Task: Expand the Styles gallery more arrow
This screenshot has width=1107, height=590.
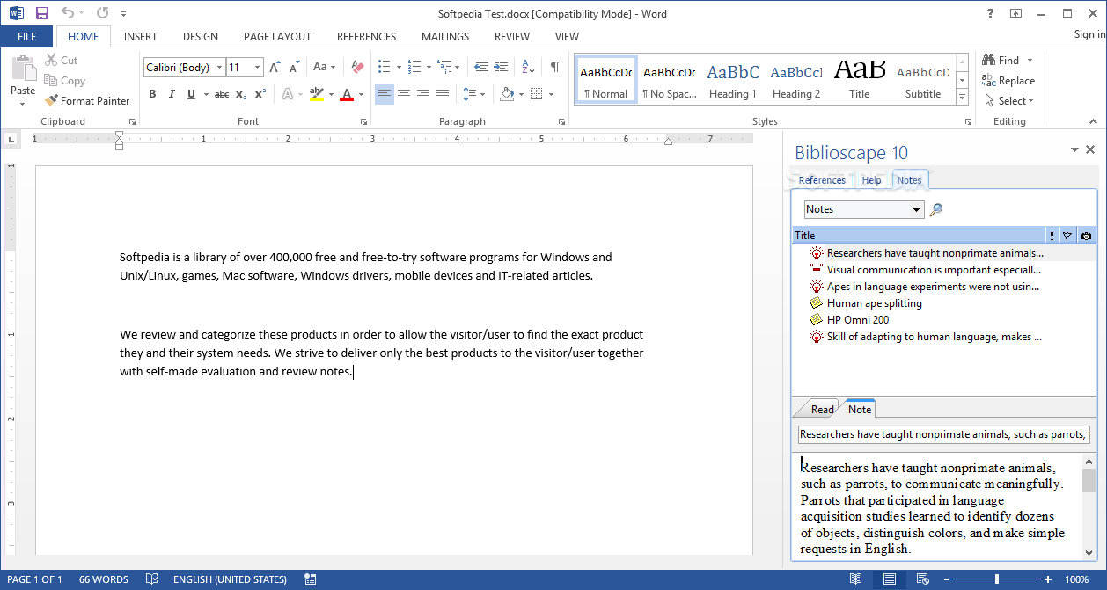Action: (x=962, y=97)
